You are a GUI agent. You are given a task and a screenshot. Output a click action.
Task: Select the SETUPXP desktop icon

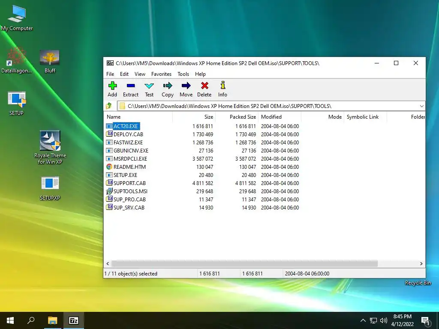click(x=50, y=188)
